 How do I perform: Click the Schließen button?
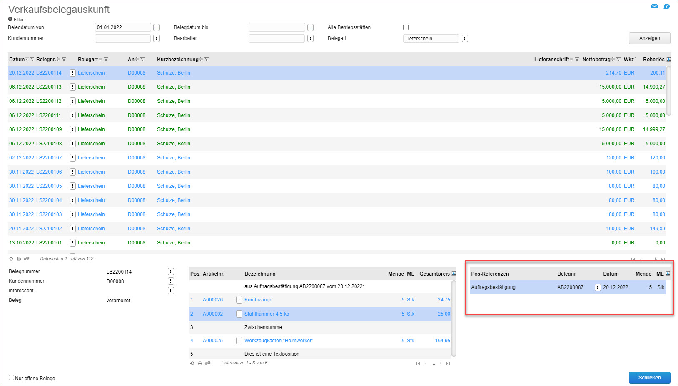pos(649,377)
